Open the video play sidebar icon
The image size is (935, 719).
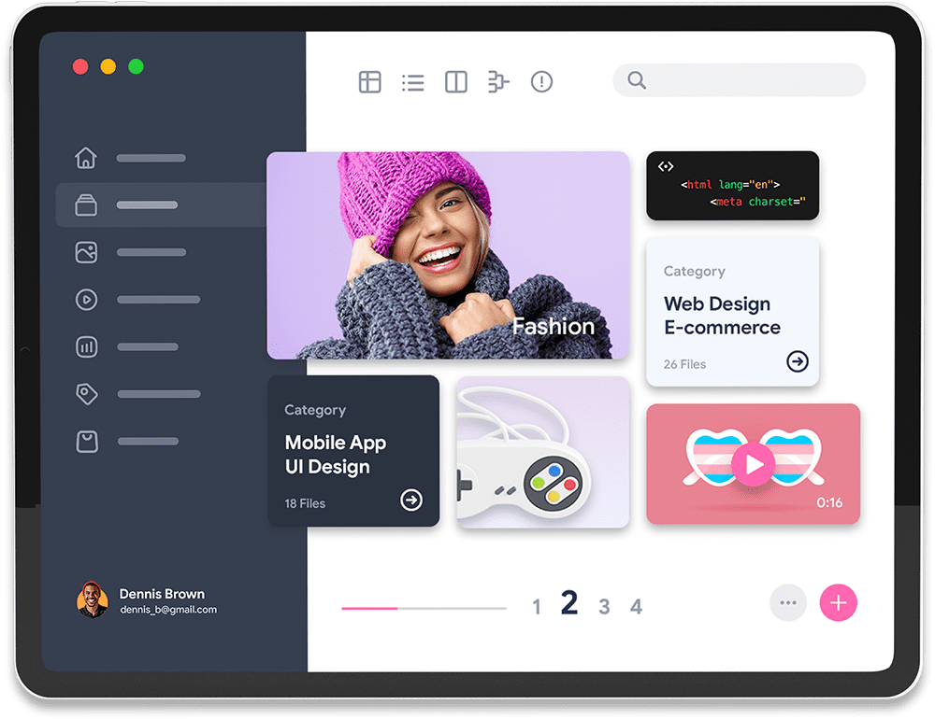[x=86, y=300]
